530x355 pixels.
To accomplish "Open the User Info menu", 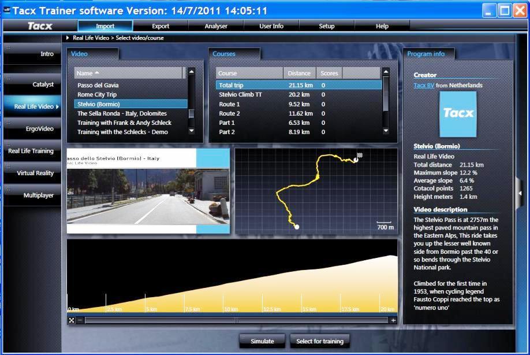I will point(271,26).
